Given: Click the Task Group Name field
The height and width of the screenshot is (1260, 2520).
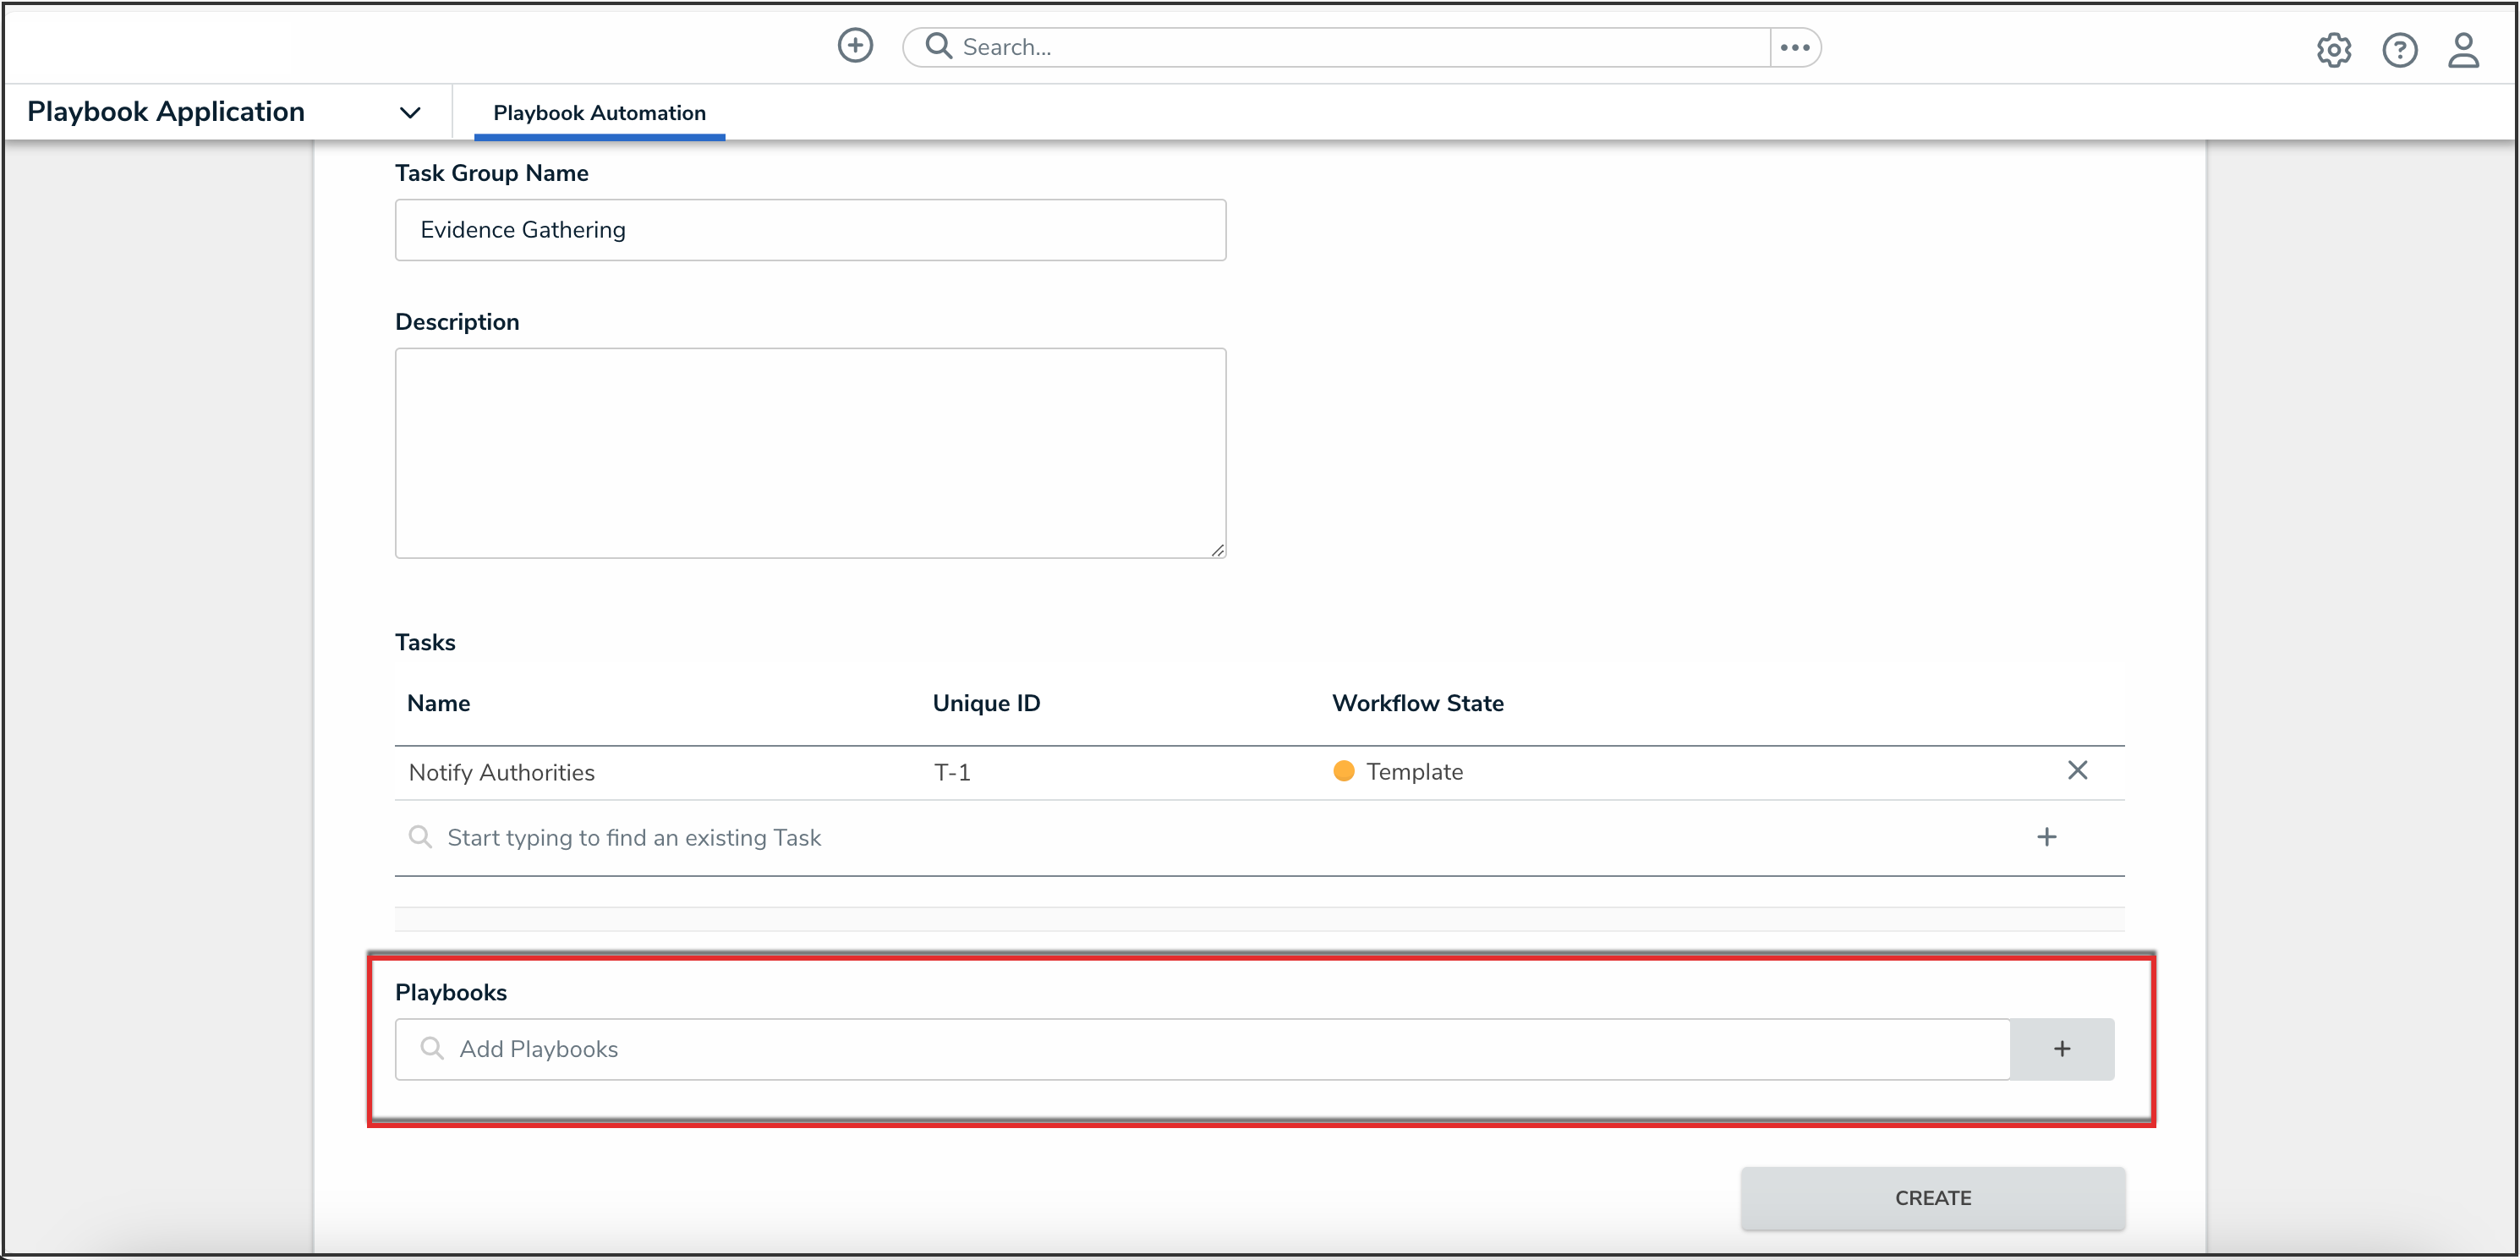Looking at the screenshot, I should click(810, 230).
